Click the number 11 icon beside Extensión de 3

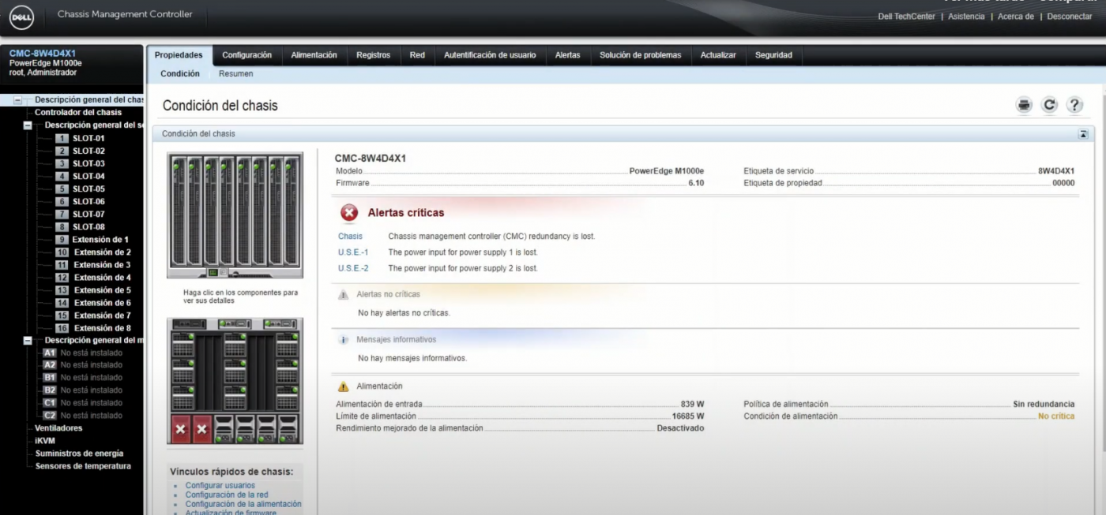[x=62, y=265]
